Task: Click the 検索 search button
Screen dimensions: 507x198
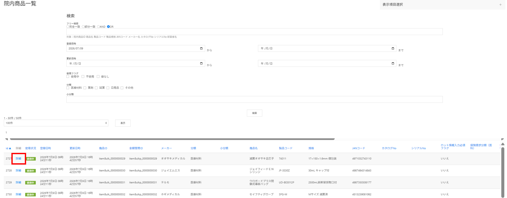Action: pyautogui.click(x=255, y=113)
